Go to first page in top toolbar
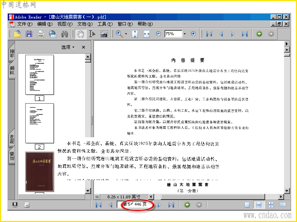This screenshot has height=222, width=297. pos(209,34)
